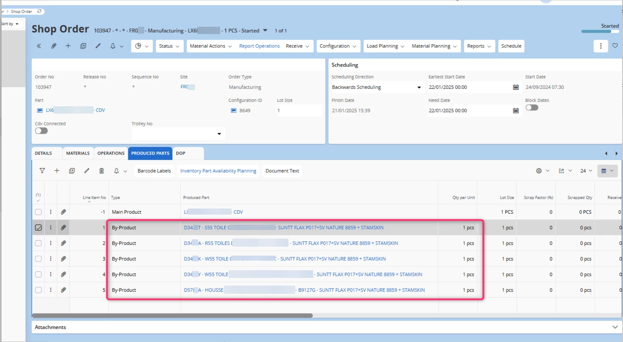Click paperclip icon on line item 3 row
The image size is (623, 342).
click(x=63, y=259)
